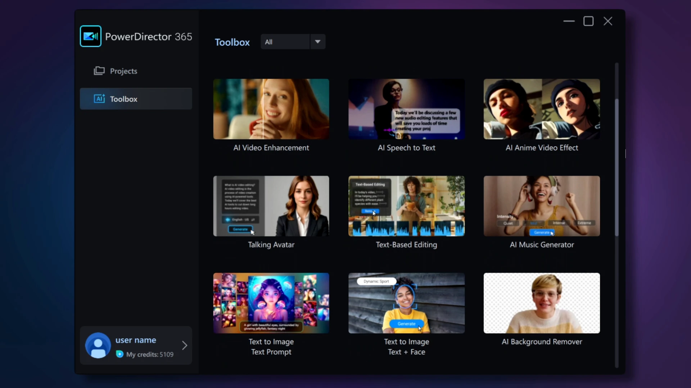Click the PowerDirector 365 title text
Viewport: 691px width, 388px height.
pyautogui.click(x=149, y=37)
